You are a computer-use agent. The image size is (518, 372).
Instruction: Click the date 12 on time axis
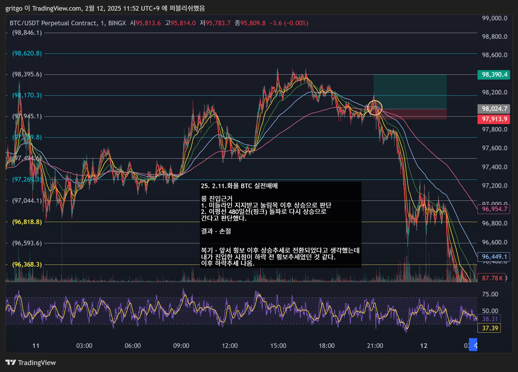424,346
